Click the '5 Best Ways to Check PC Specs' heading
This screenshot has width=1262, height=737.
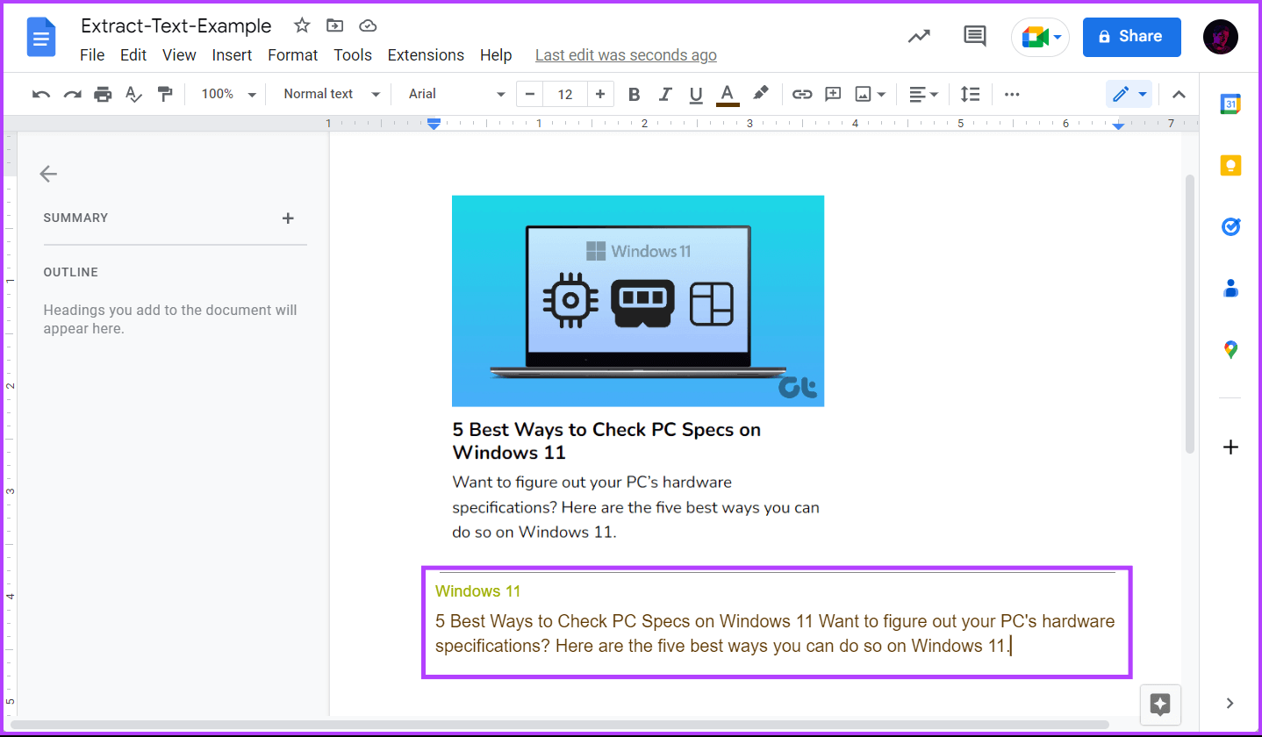coord(606,441)
